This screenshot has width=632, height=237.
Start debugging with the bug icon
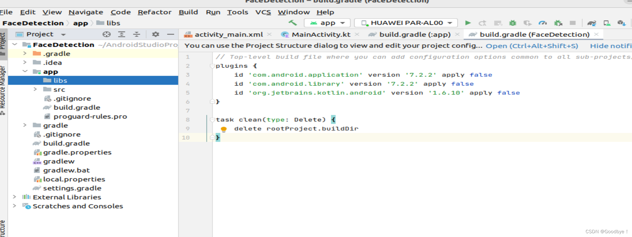pos(513,23)
